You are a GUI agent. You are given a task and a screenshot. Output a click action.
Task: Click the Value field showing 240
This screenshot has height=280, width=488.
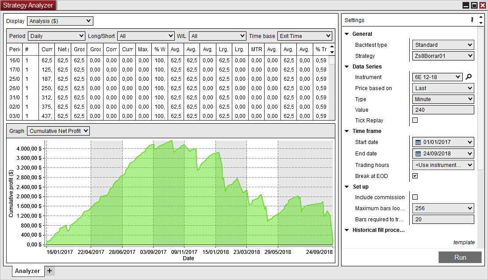442,110
